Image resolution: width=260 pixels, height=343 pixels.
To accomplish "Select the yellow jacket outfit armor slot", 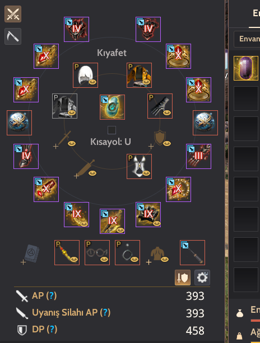I will coord(140,75).
